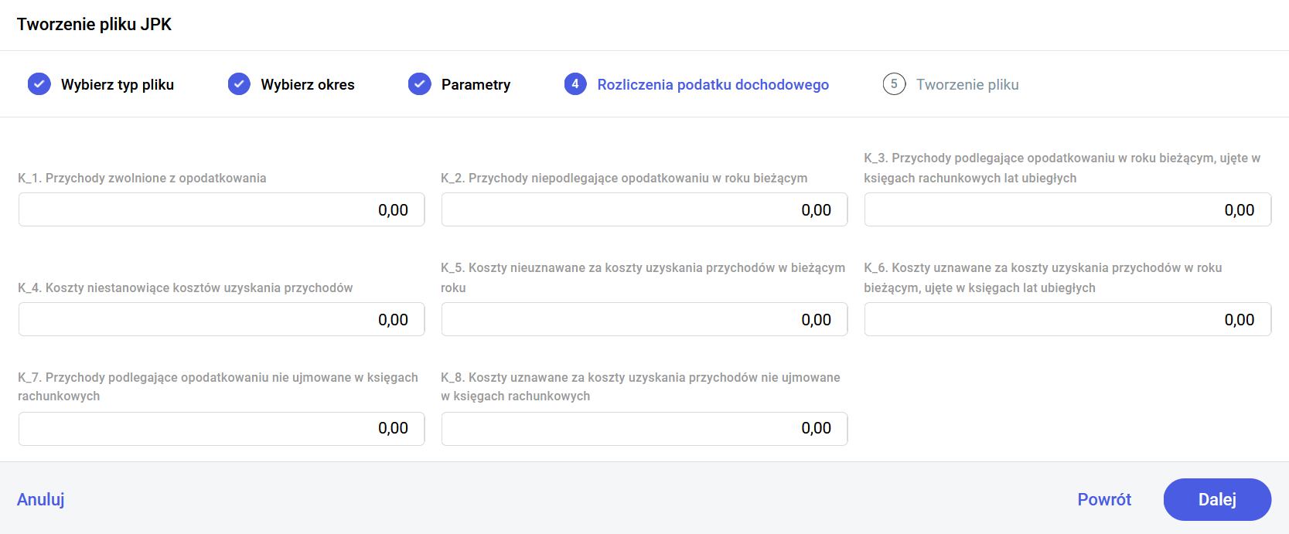The image size is (1289, 534).
Task: Click checkmark icon beside Wybierz okres
Action: tap(239, 84)
